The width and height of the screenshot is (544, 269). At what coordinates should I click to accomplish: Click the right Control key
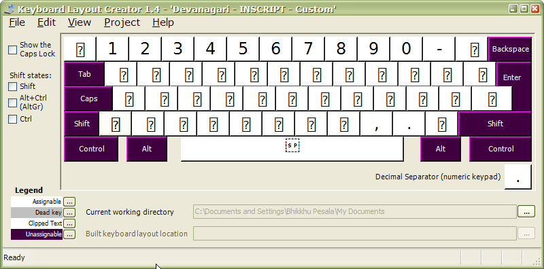click(x=500, y=149)
